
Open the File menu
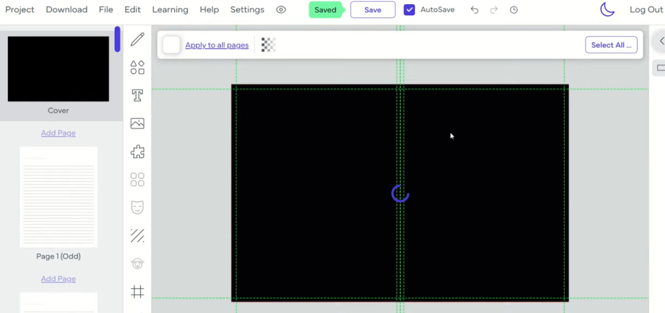tap(106, 10)
